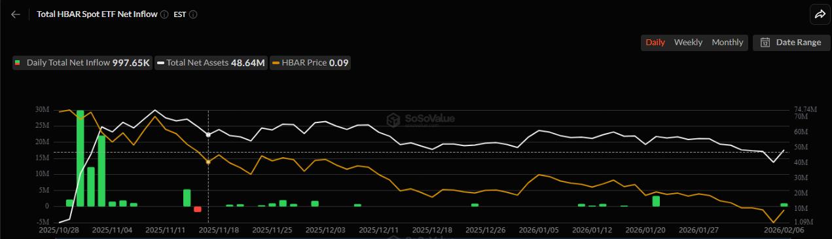The width and height of the screenshot is (832, 239).
Task: Switch to the Weekly interval tab
Action: pos(688,42)
